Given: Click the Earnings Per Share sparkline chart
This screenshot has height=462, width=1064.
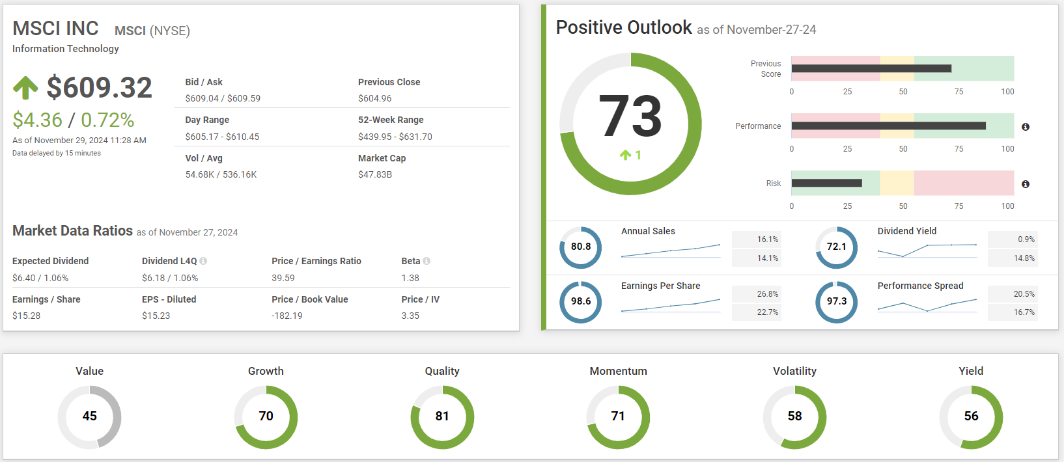Looking at the screenshot, I should tap(671, 306).
